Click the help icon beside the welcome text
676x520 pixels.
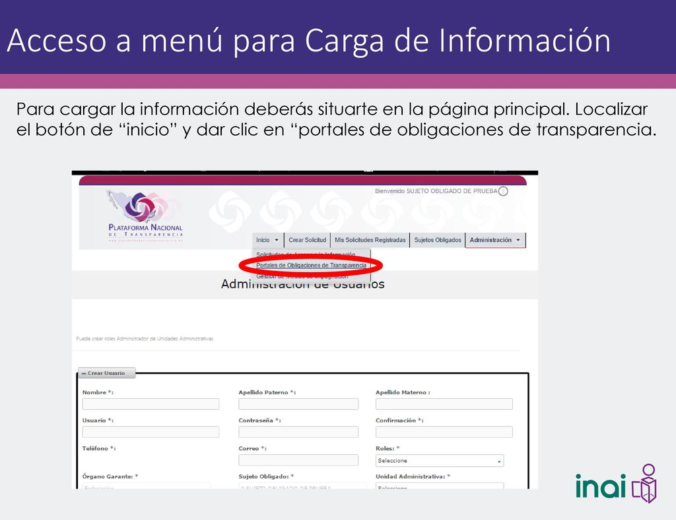click(503, 191)
